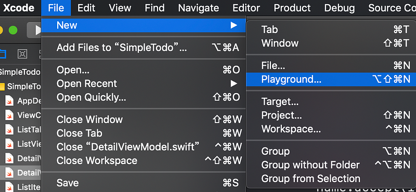Click the Swift icon beside AppDe
The width and height of the screenshot is (416, 192).
9,101
